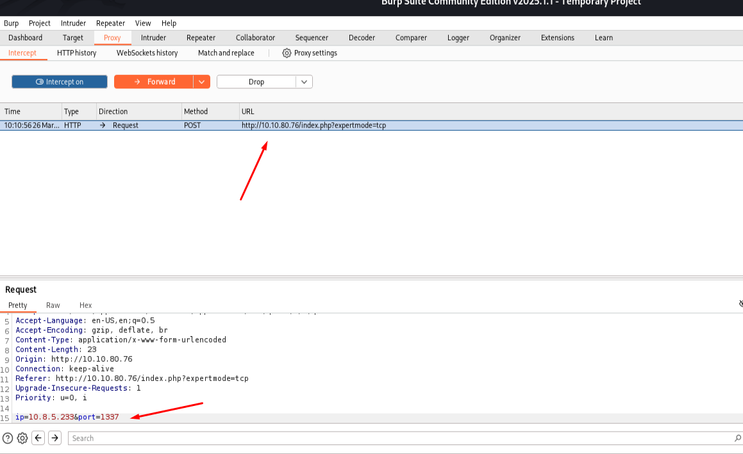The image size is (743, 454).
Task: Click the Accept-Encoding header line
Action: point(92,330)
